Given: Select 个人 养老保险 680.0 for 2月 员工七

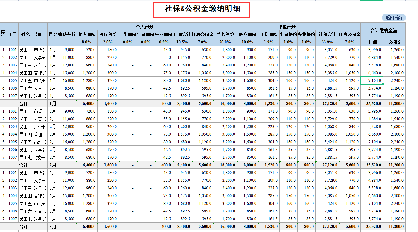Looking at the screenshot, I should 87,157.
